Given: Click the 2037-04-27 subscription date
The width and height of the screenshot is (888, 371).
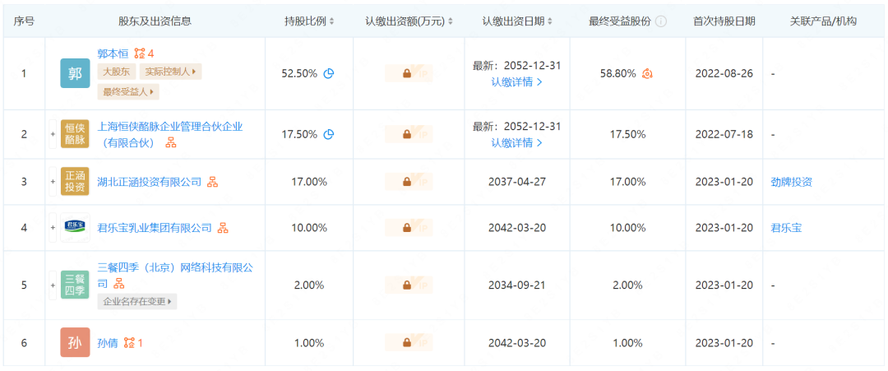Looking at the screenshot, I should tap(516, 182).
